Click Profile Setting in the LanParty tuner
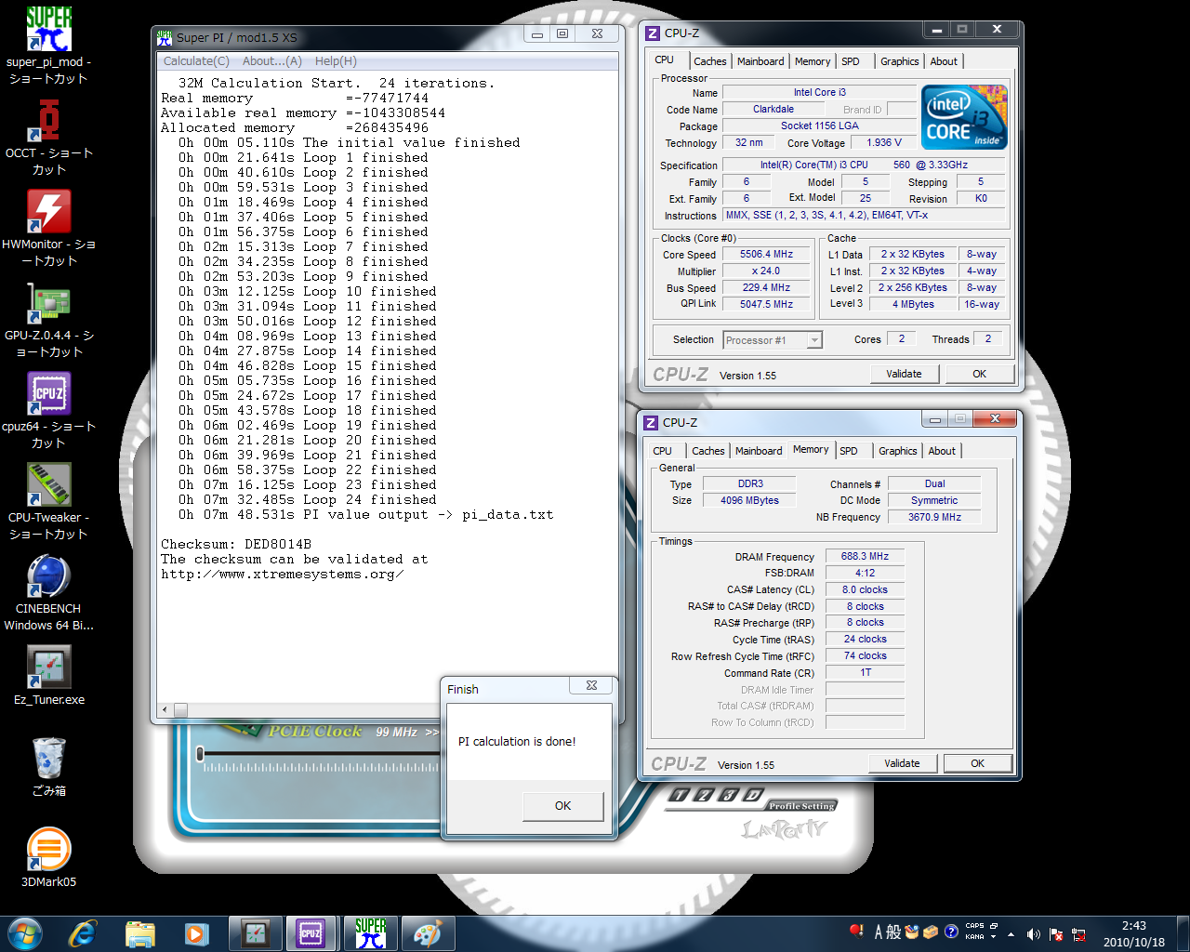This screenshot has height=952, width=1190. [801, 806]
